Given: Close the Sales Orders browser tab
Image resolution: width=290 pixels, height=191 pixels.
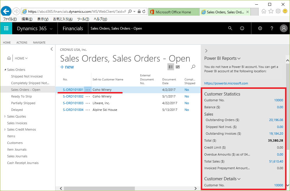Looking at the screenshot, I should (248, 12).
